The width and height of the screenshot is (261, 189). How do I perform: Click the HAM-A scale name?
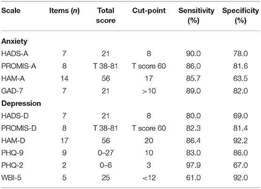[x=13, y=79]
